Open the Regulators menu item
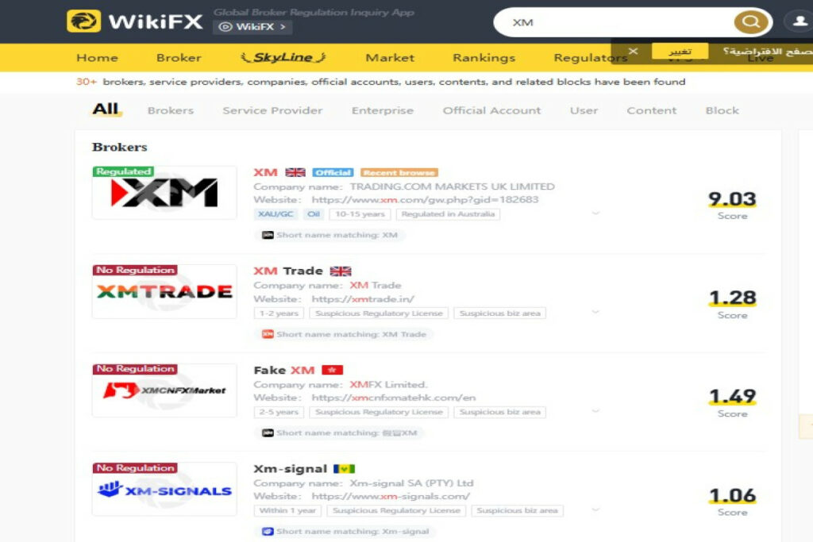The width and height of the screenshot is (813, 542). (590, 57)
